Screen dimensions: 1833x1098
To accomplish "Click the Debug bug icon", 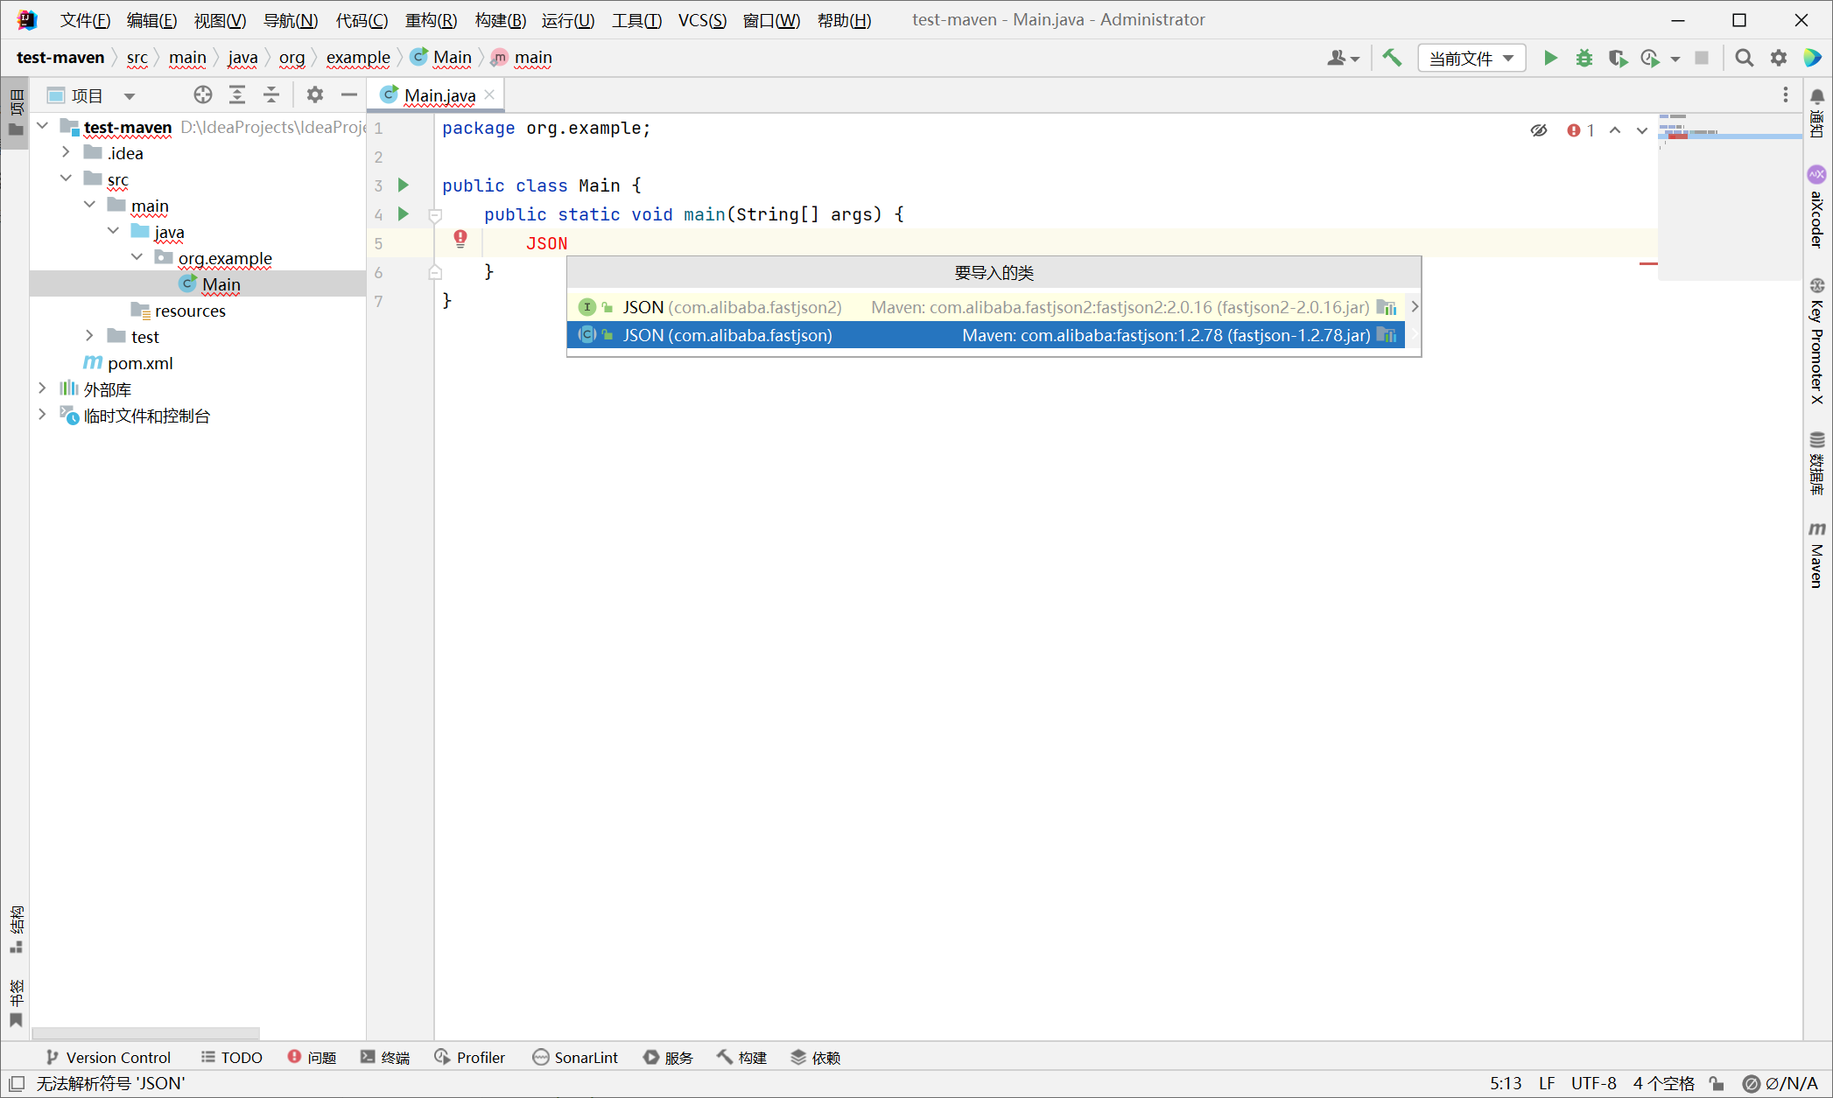I will pyautogui.click(x=1584, y=58).
